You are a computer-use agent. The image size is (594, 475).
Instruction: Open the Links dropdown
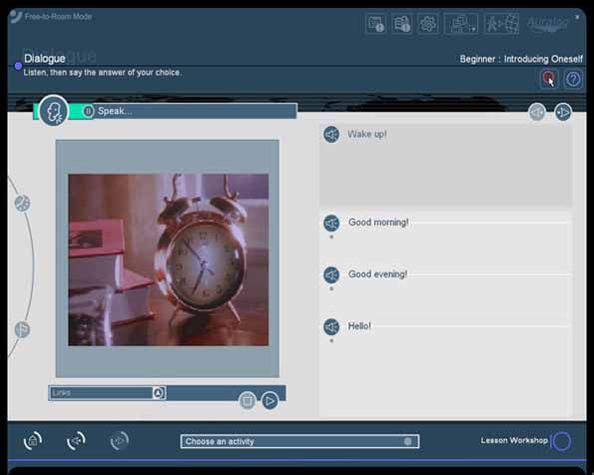[107, 393]
